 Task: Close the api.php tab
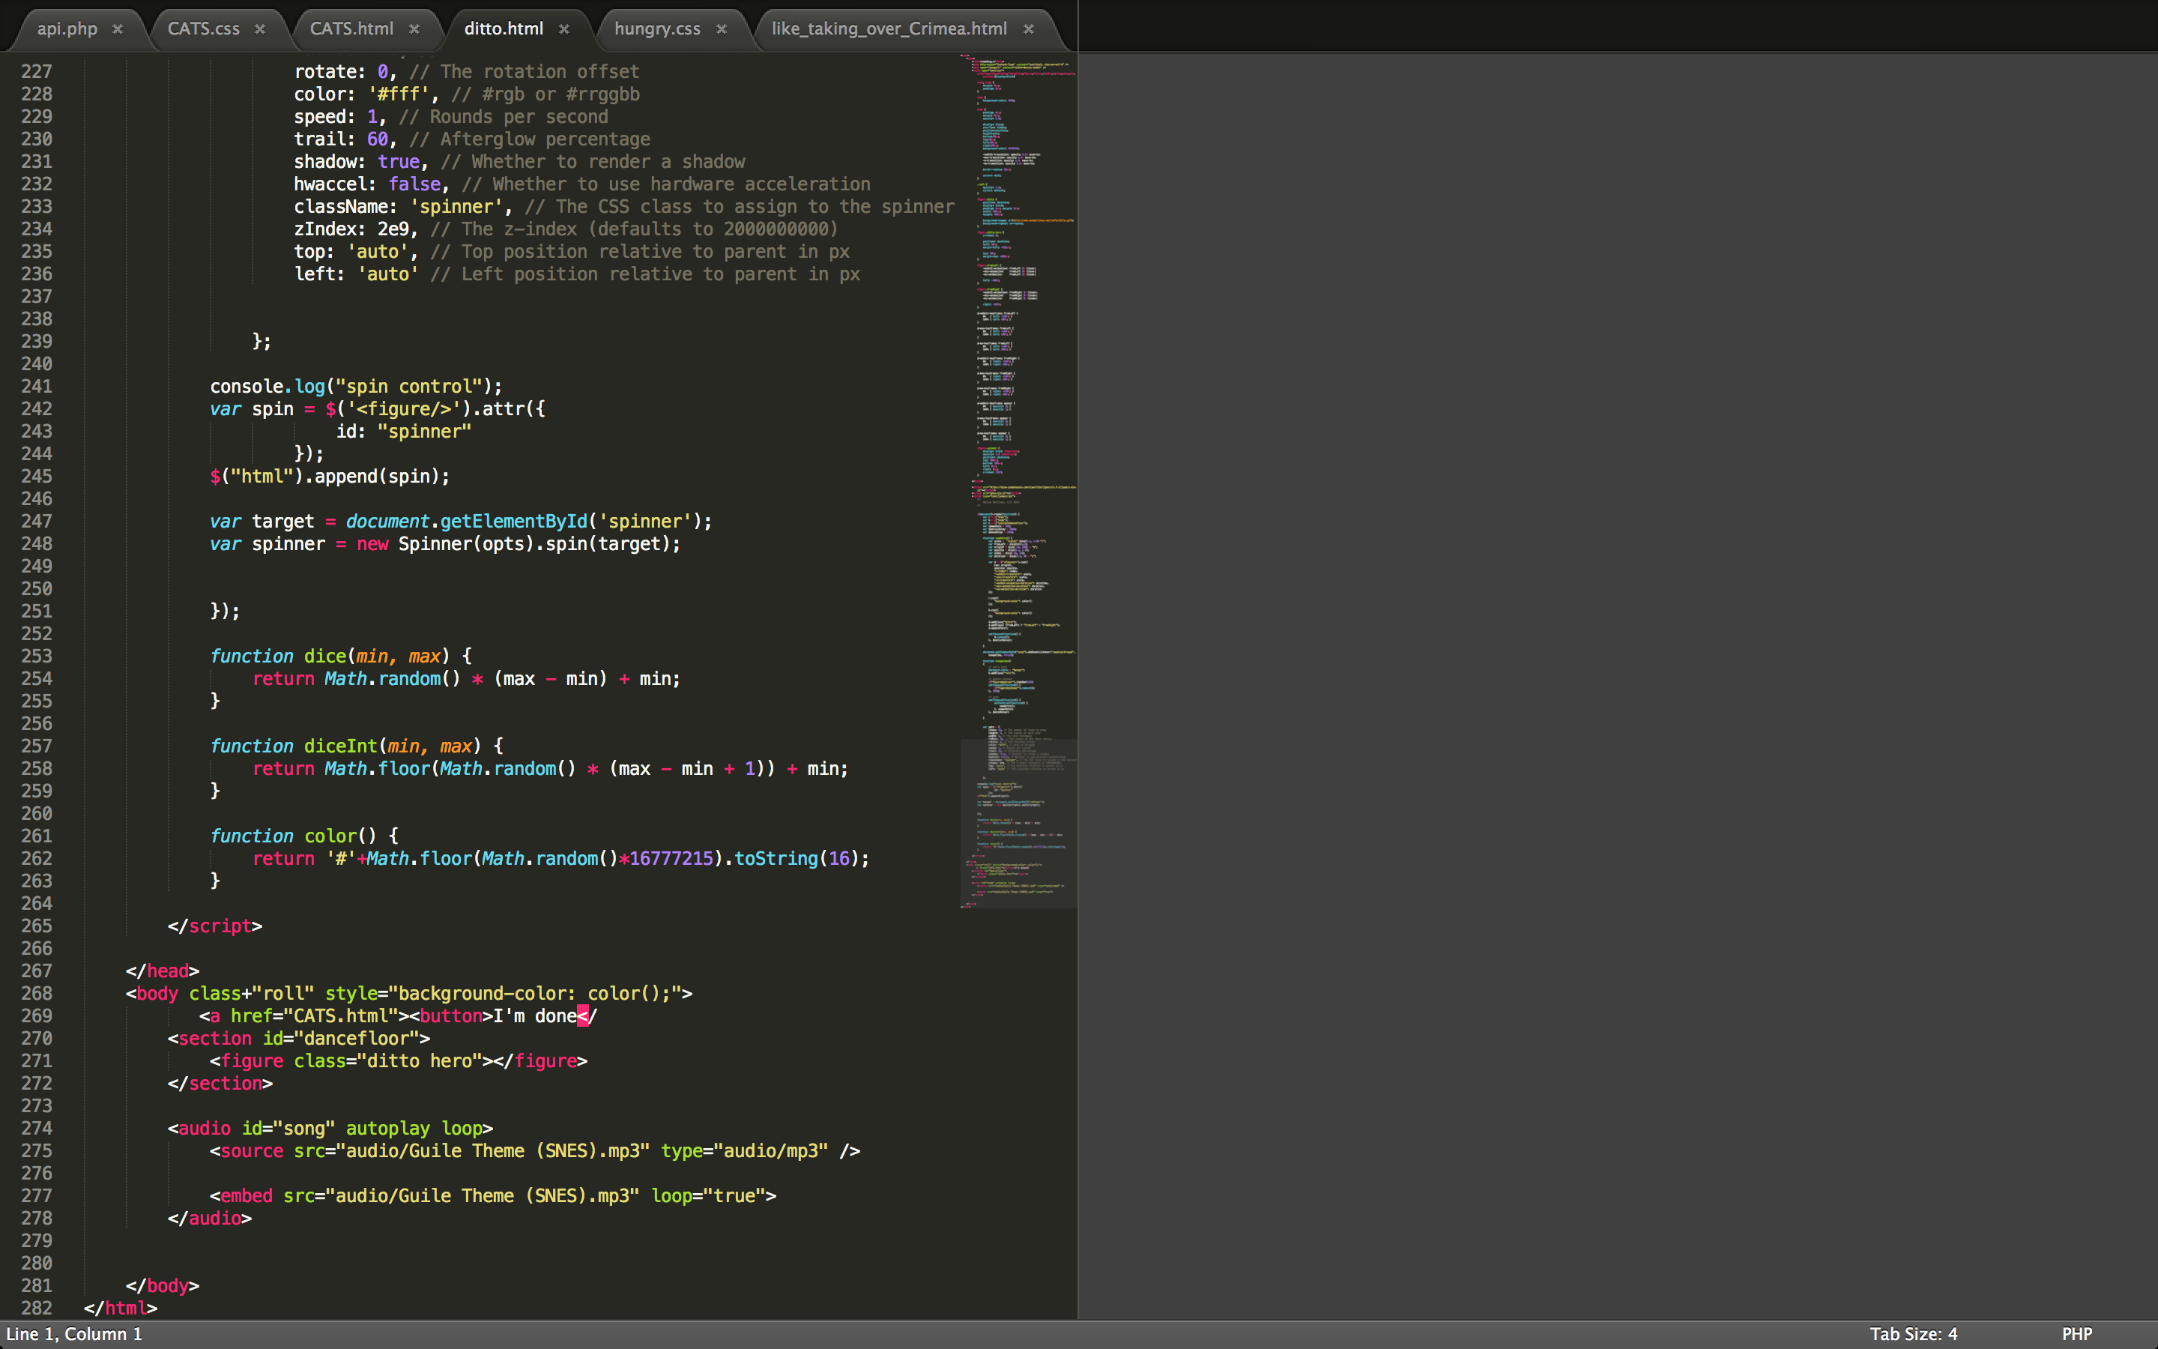click(118, 28)
